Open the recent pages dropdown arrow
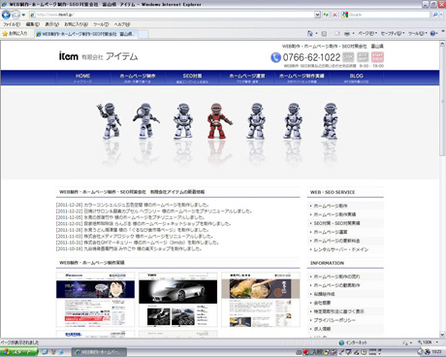Viewport: 446px width, 357px height. tap(23, 15)
